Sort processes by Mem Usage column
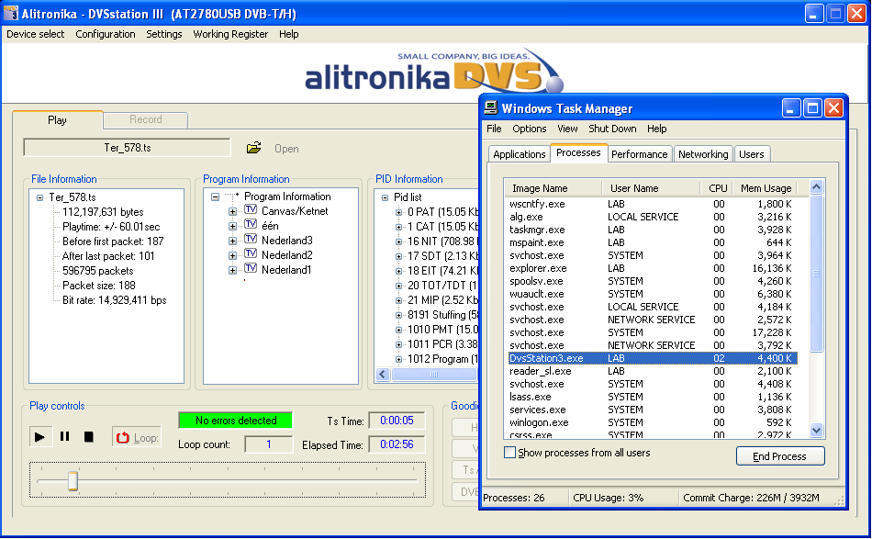This screenshot has height=539, width=872. [766, 188]
